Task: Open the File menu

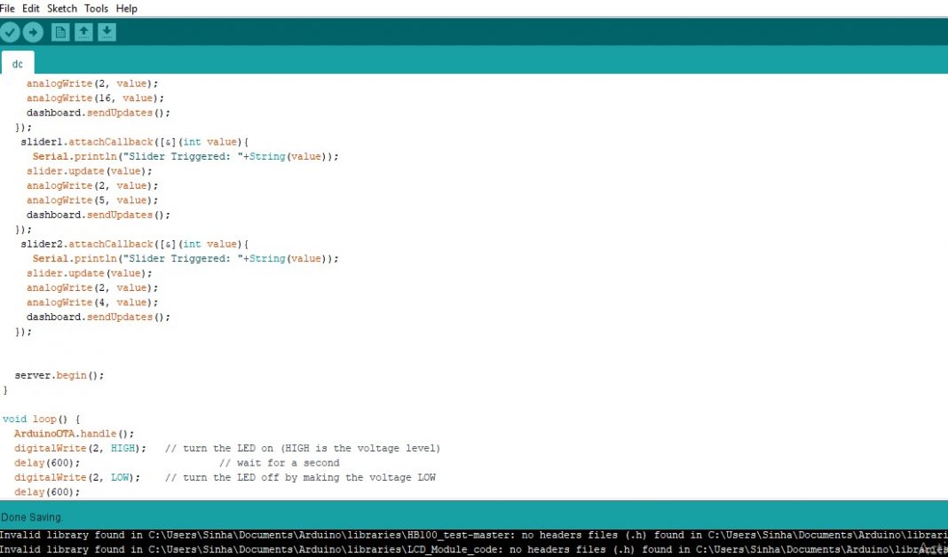Action: point(7,8)
